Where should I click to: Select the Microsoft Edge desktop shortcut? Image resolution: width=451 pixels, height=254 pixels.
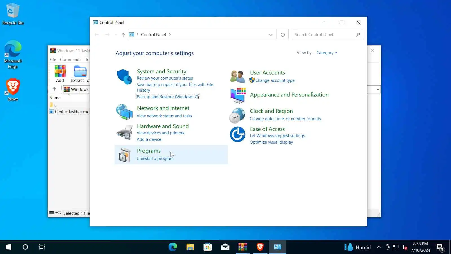13,54
